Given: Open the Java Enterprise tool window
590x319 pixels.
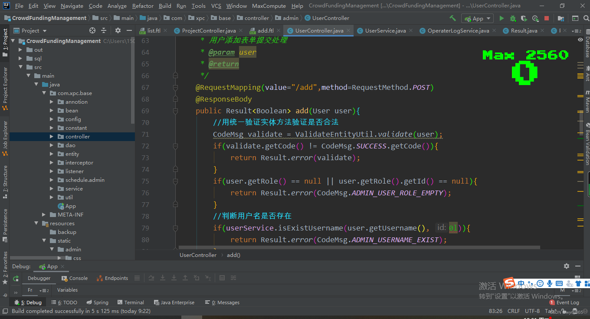Looking at the screenshot, I should pos(174,303).
